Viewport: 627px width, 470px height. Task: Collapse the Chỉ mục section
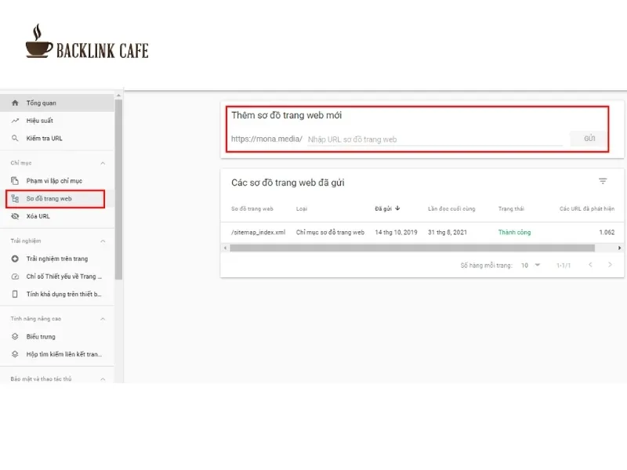pyautogui.click(x=103, y=163)
